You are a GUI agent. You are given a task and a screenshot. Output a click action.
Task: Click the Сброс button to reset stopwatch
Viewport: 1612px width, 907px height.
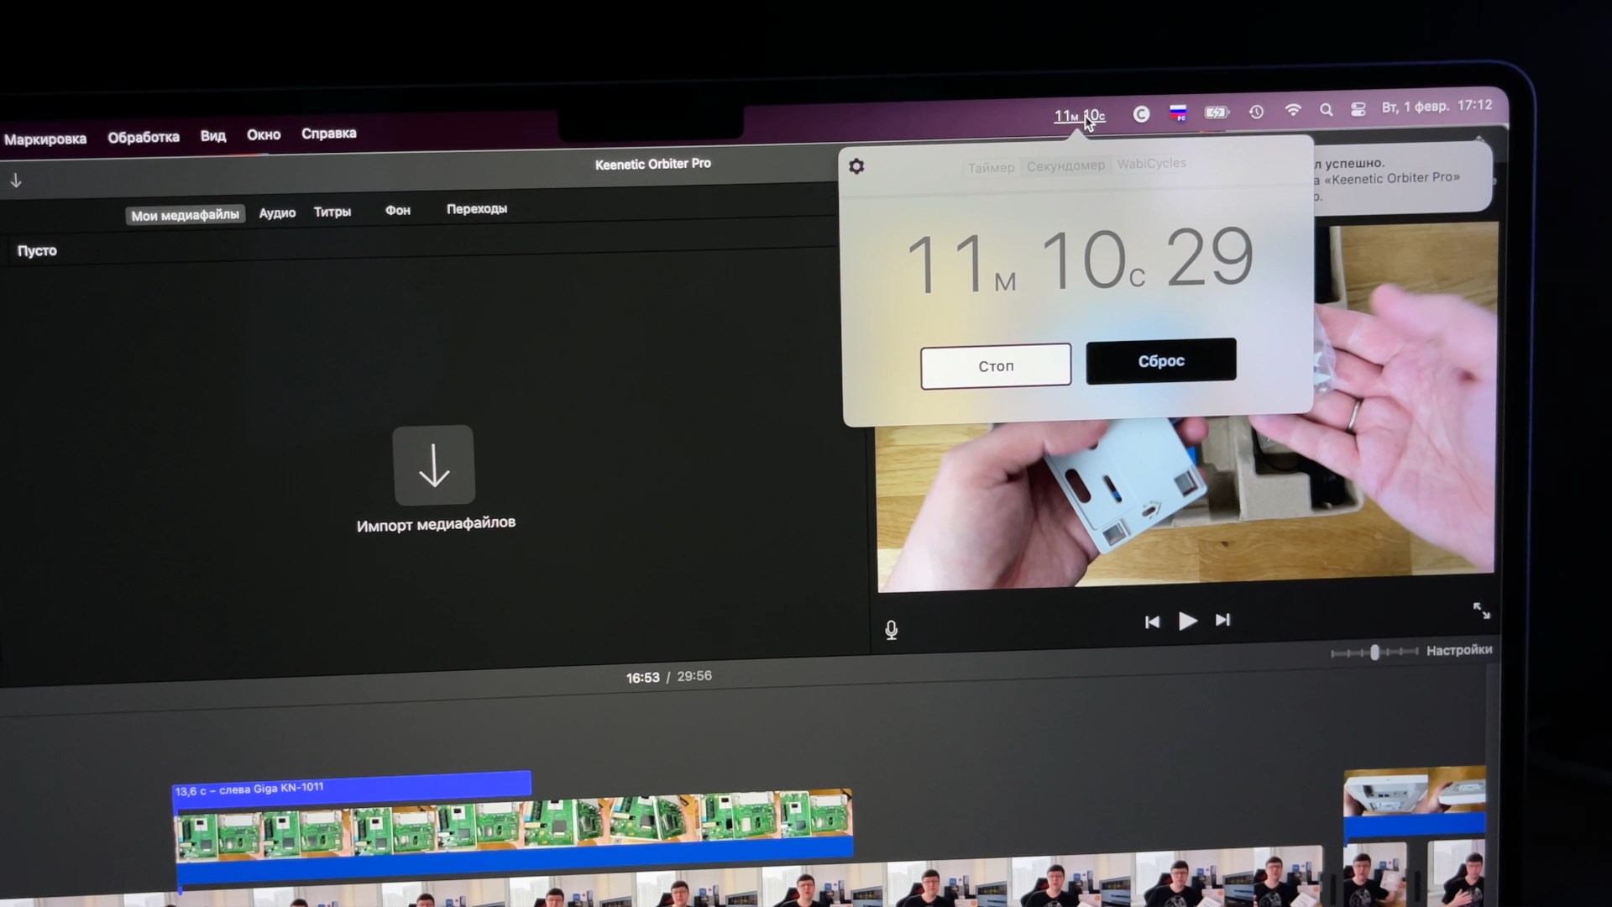click(1161, 361)
